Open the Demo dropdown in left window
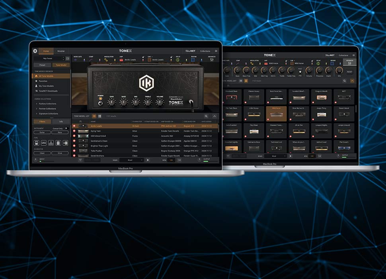Viewport: 386px width, 279px height. [x=131, y=160]
